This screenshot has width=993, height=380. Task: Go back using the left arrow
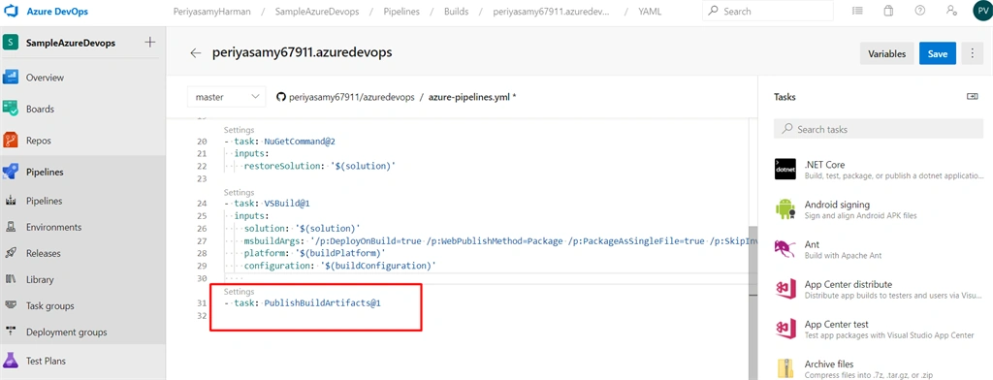(196, 53)
